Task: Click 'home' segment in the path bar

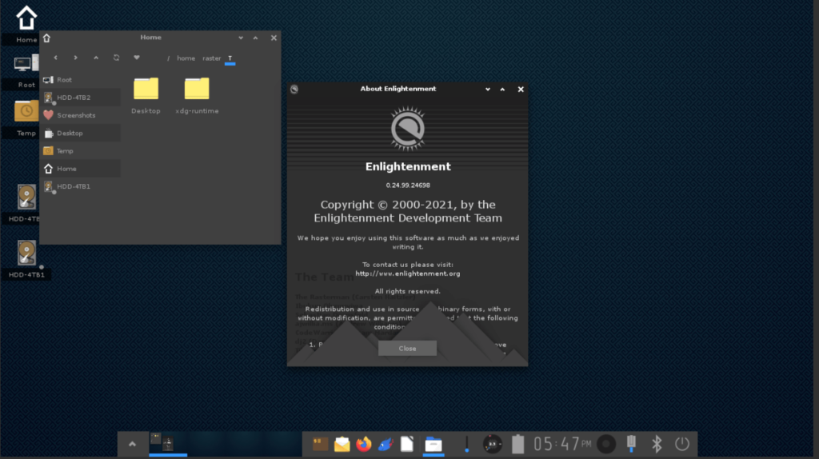Action: [186, 58]
